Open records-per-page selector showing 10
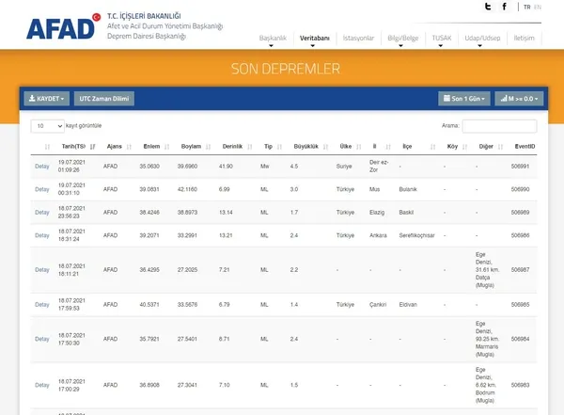The width and height of the screenshot is (564, 415). tap(48, 126)
